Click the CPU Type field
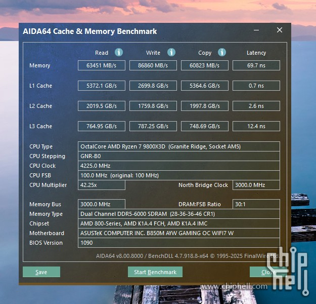Screen dimensions: 316x304 tap(178, 146)
